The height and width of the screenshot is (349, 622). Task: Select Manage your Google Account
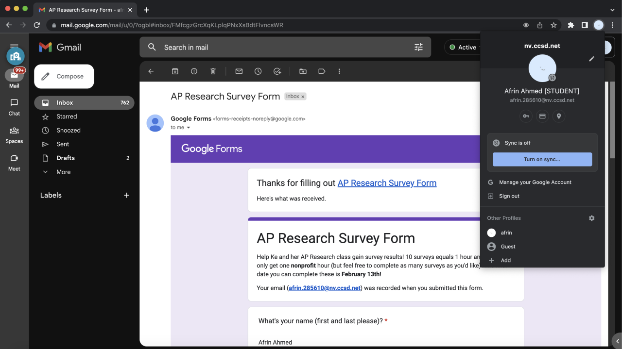click(x=542, y=182)
